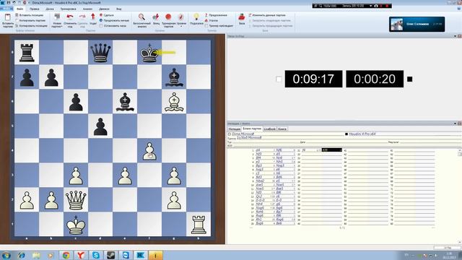The width and height of the screenshot is (462, 260).
Task: Click the blue application menu button
Action: coord(6,9)
